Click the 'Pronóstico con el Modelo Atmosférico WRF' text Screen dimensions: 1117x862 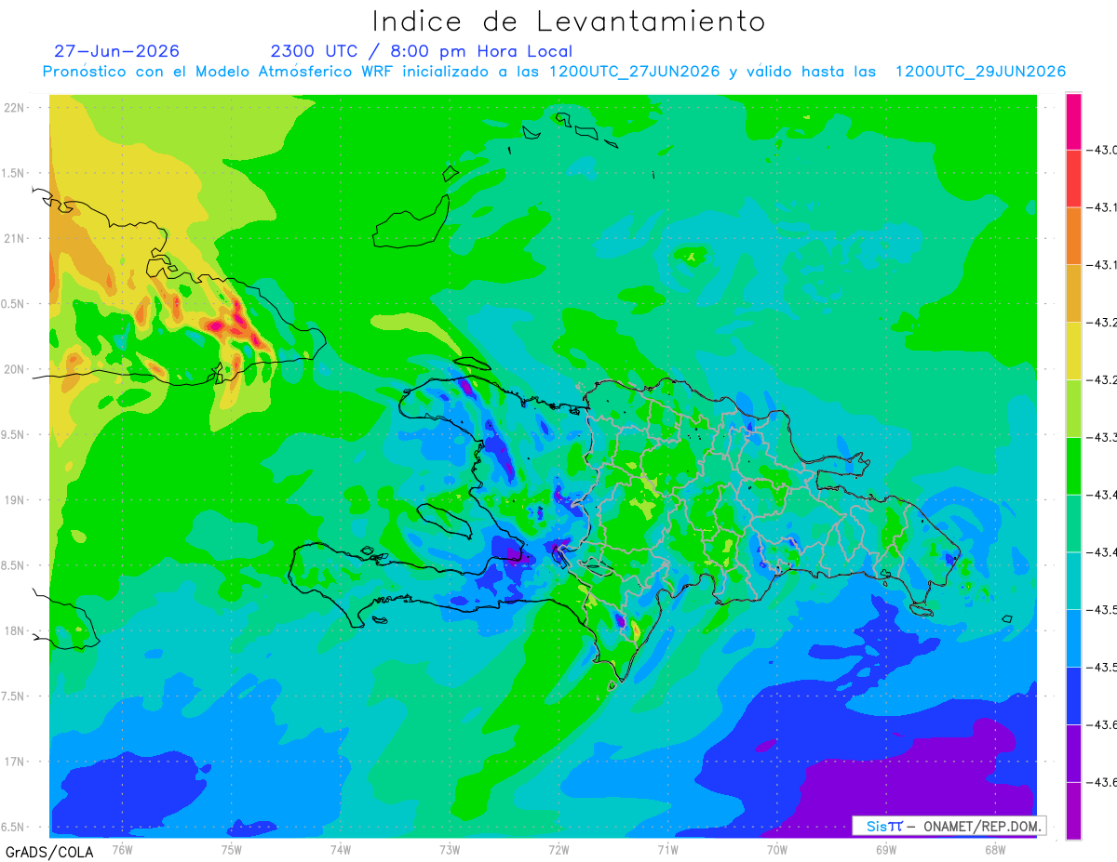click(219, 72)
